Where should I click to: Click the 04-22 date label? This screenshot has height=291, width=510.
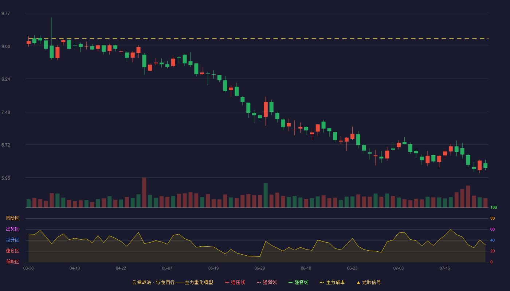pyautogui.click(x=121, y=268)
